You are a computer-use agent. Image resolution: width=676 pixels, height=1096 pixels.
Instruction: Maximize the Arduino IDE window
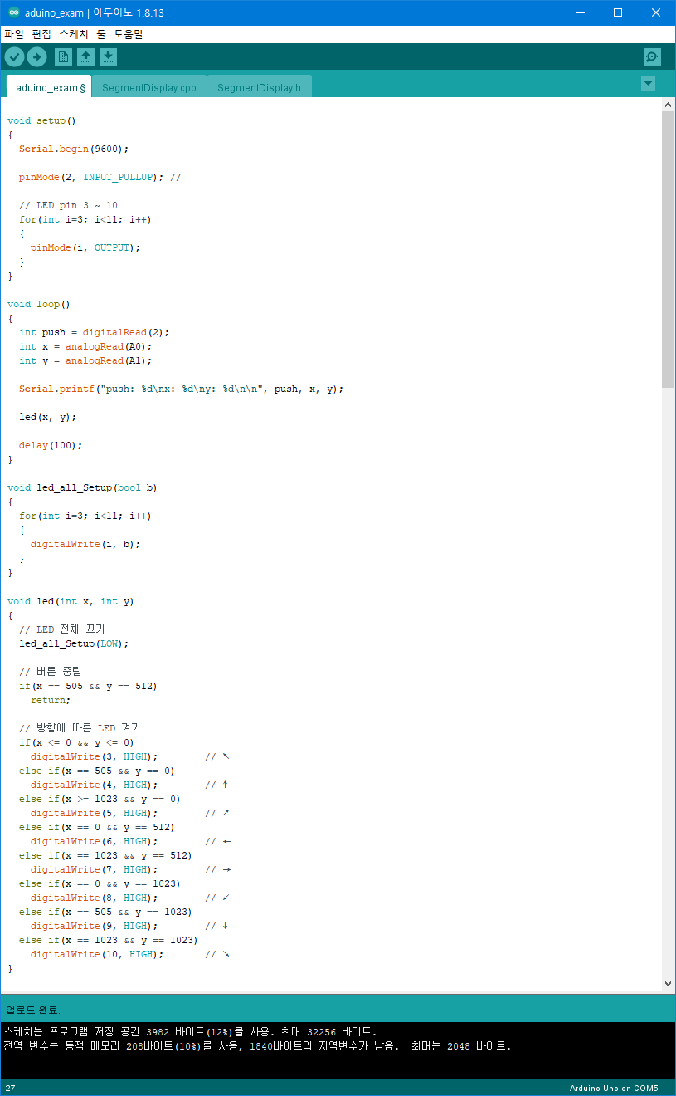618,12
